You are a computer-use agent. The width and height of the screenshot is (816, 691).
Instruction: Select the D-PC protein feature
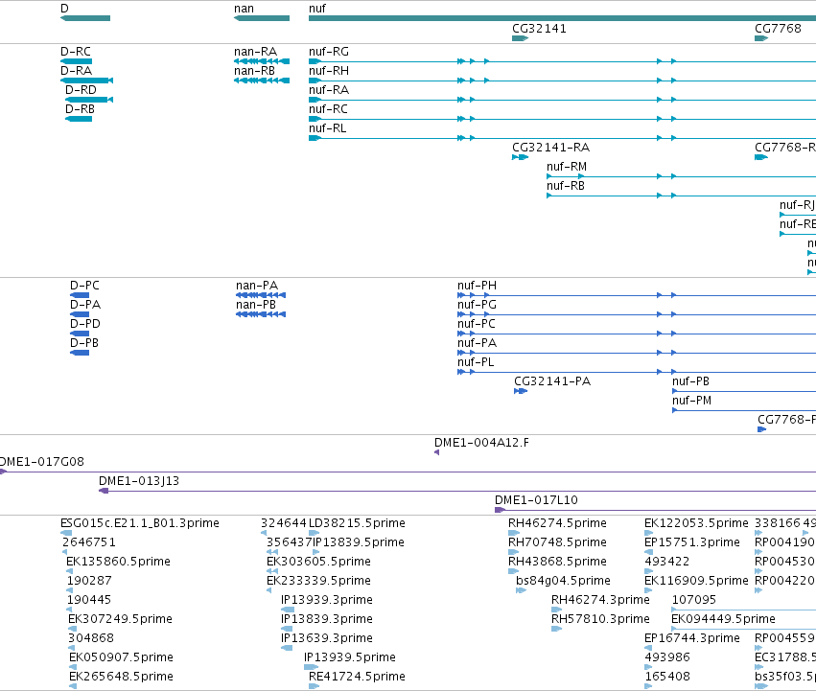tap(80, 295)
